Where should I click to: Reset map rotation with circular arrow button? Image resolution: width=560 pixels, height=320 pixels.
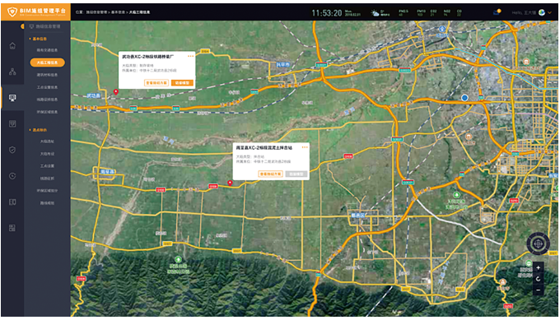539,279
